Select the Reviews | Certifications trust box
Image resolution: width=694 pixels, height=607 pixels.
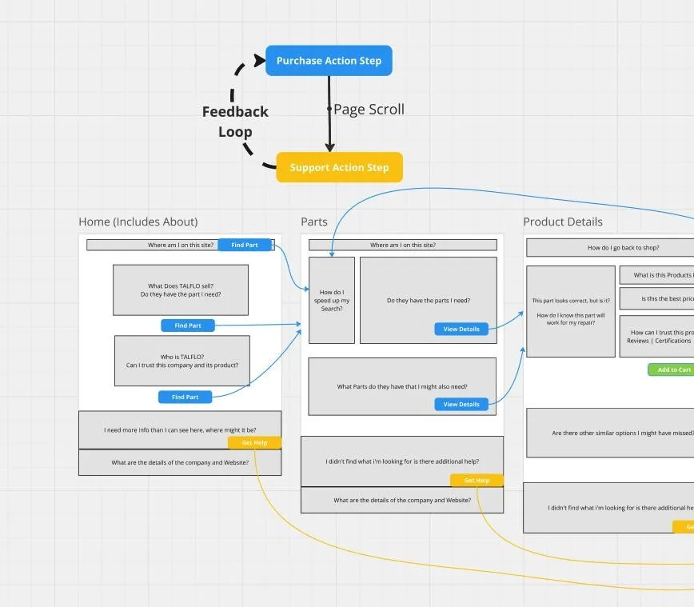(x=657, y=337)
